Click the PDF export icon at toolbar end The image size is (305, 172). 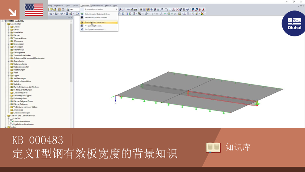[203, 9]
